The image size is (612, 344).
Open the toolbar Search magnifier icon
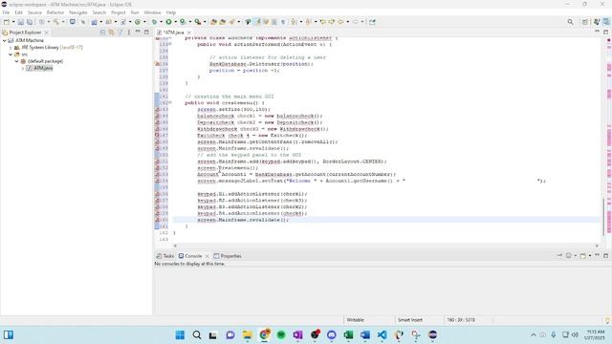click(570, 22)
